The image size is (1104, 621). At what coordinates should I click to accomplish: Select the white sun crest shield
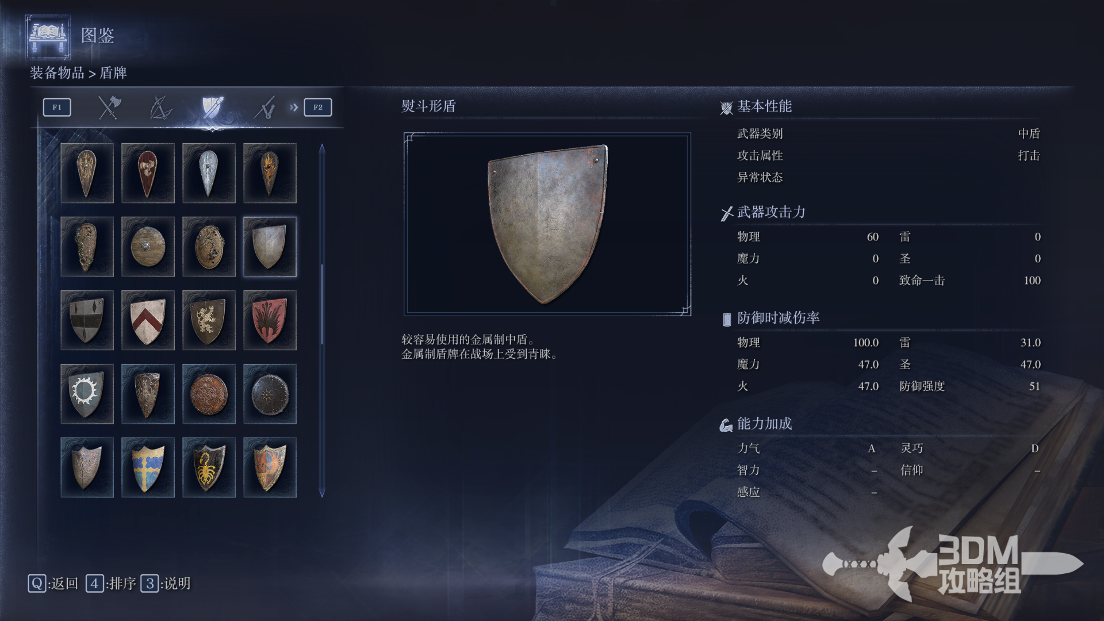pos(87,394)
